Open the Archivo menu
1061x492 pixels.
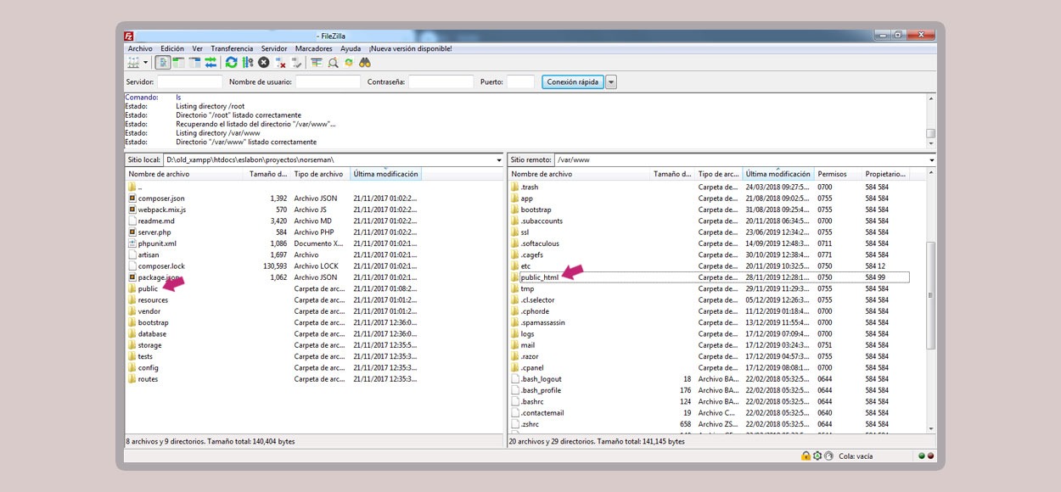[140, 48]
